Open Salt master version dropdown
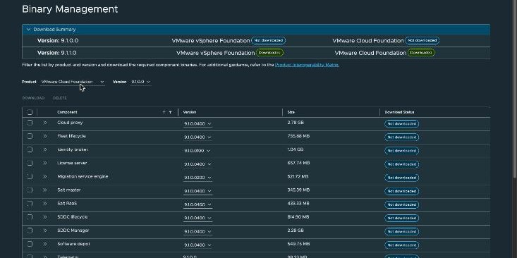This screenshot has height=258, width=517. pyautogui.click(x=197, y=192)
